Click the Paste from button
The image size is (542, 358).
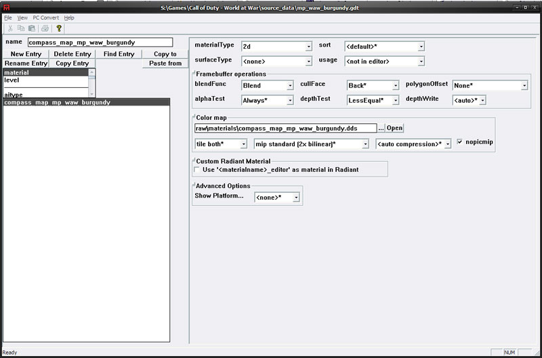(x=165, y=63)
